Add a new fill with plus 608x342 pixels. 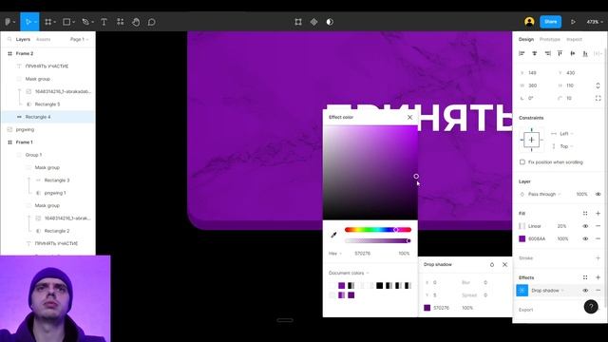[598, 213]
